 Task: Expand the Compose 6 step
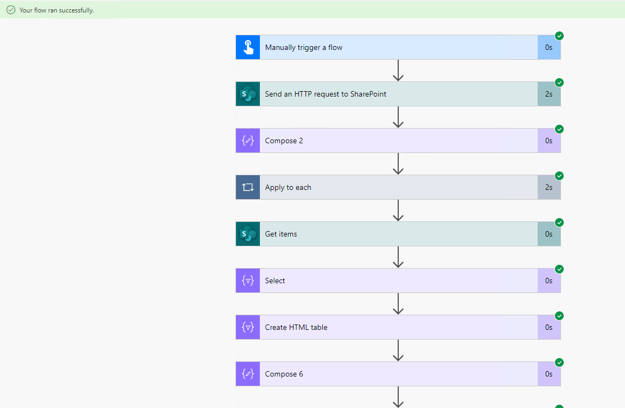[398, 374]
